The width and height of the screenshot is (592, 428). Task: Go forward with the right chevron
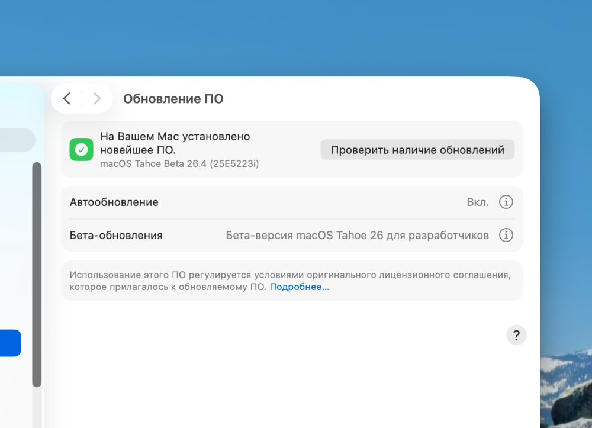click(96, 98)
